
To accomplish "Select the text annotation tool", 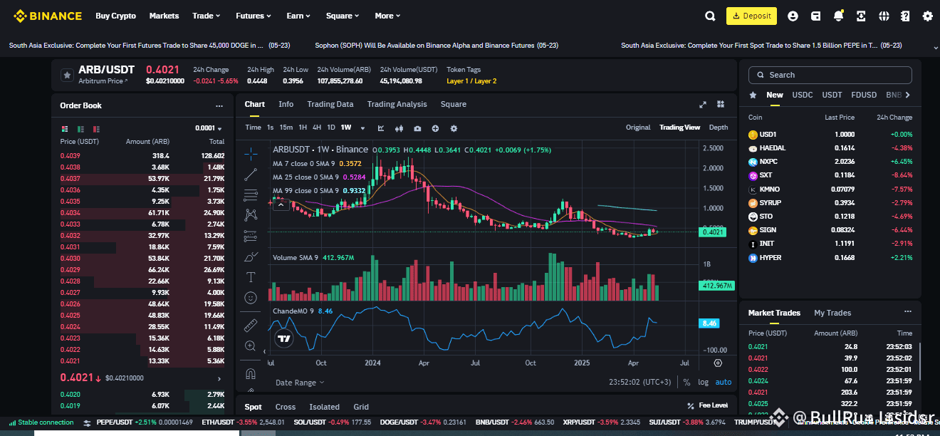I will 251,276.
